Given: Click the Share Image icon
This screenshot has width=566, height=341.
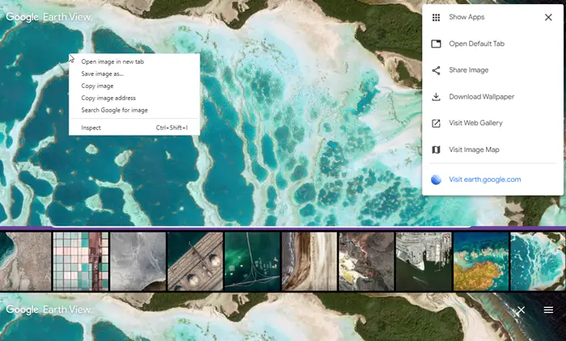Looking at the screenshot, I should coord(436,70).
